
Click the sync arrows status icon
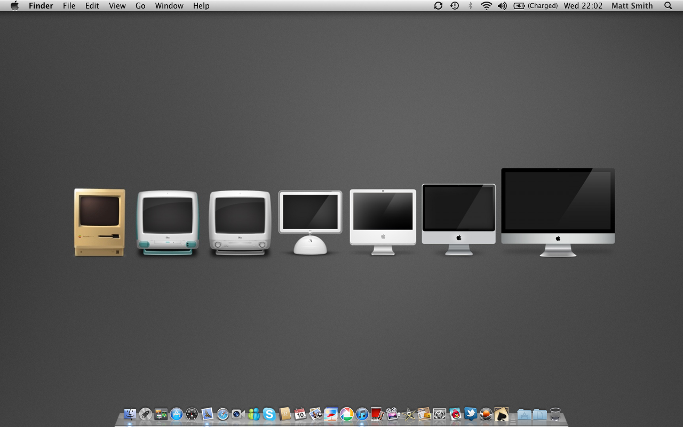438,6
